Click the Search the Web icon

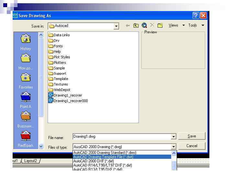click(144, 26)
